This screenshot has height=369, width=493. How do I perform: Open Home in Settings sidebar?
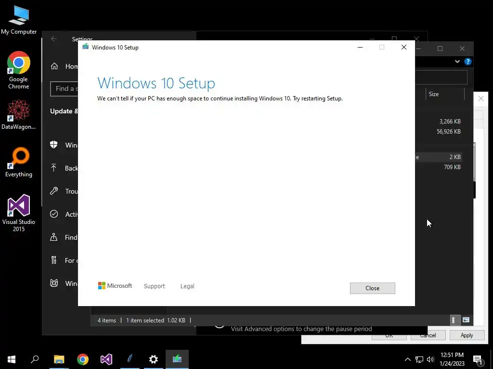64,66
